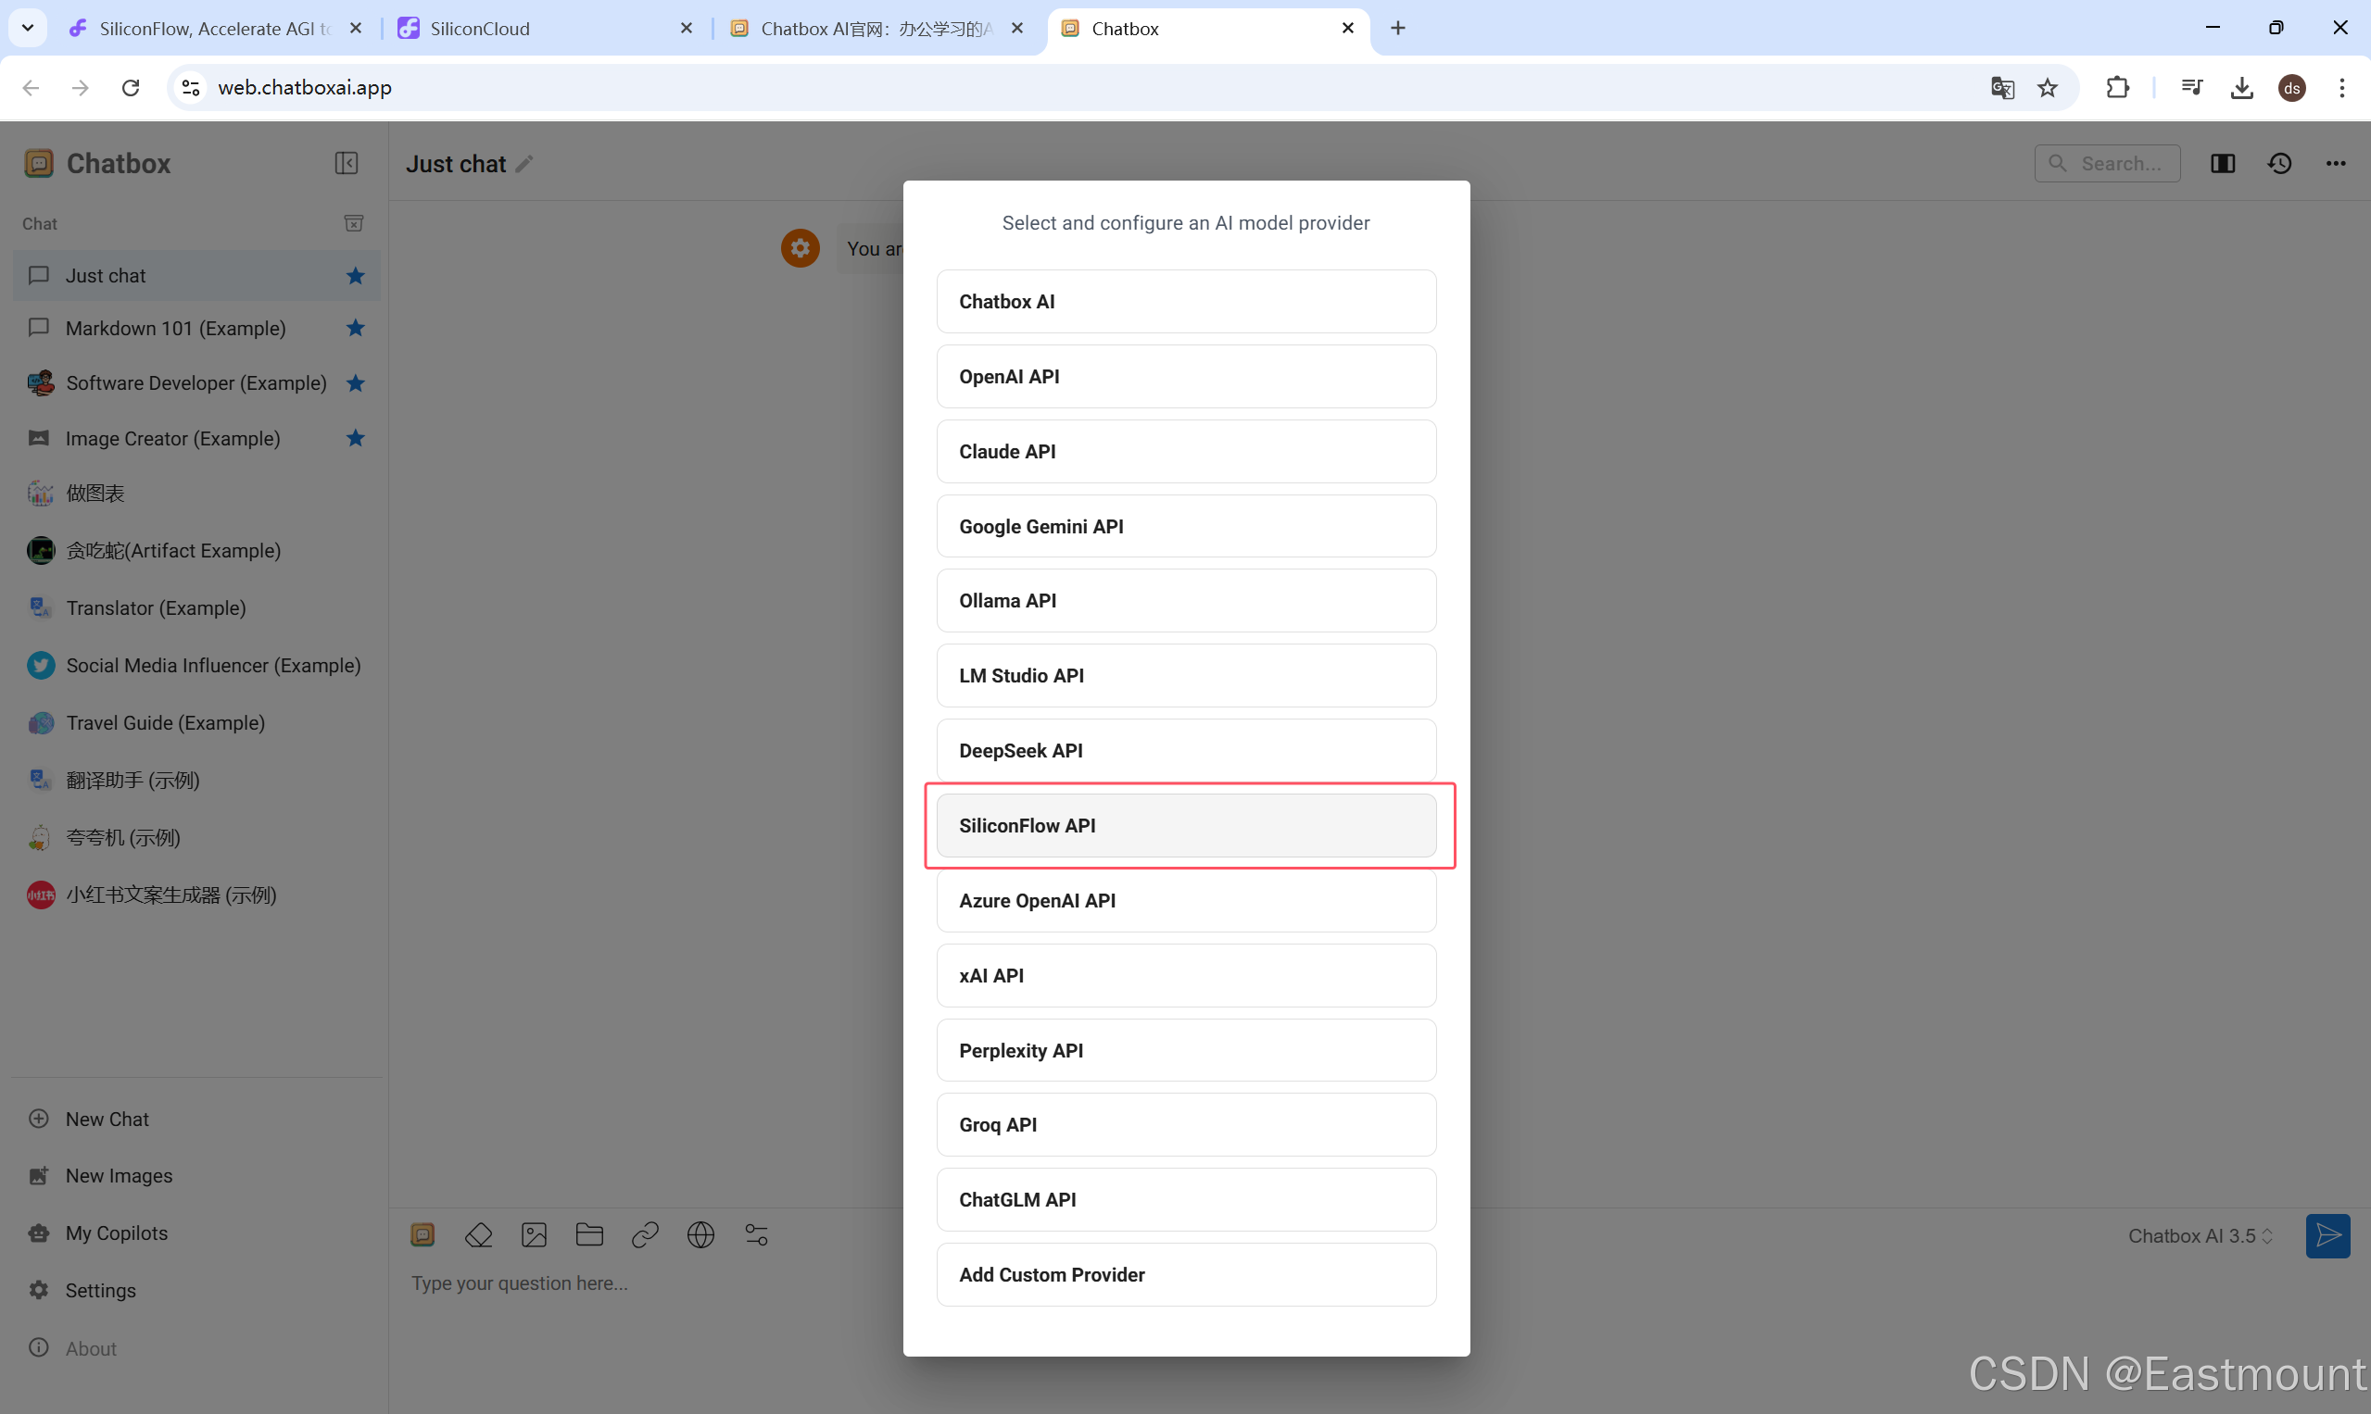Open the Chatbox AI 3.5 model selector

click(2200, 1236)
